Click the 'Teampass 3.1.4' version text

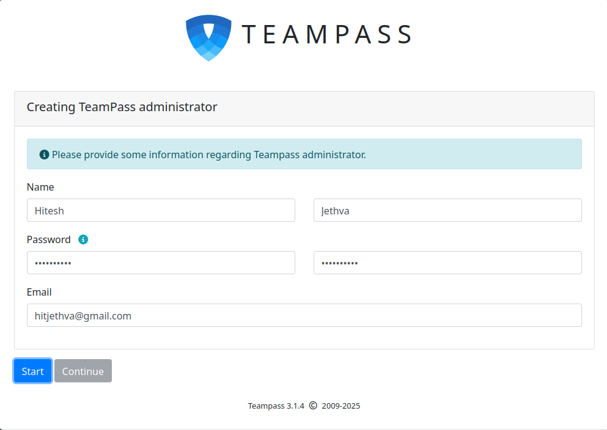[276, 406]
